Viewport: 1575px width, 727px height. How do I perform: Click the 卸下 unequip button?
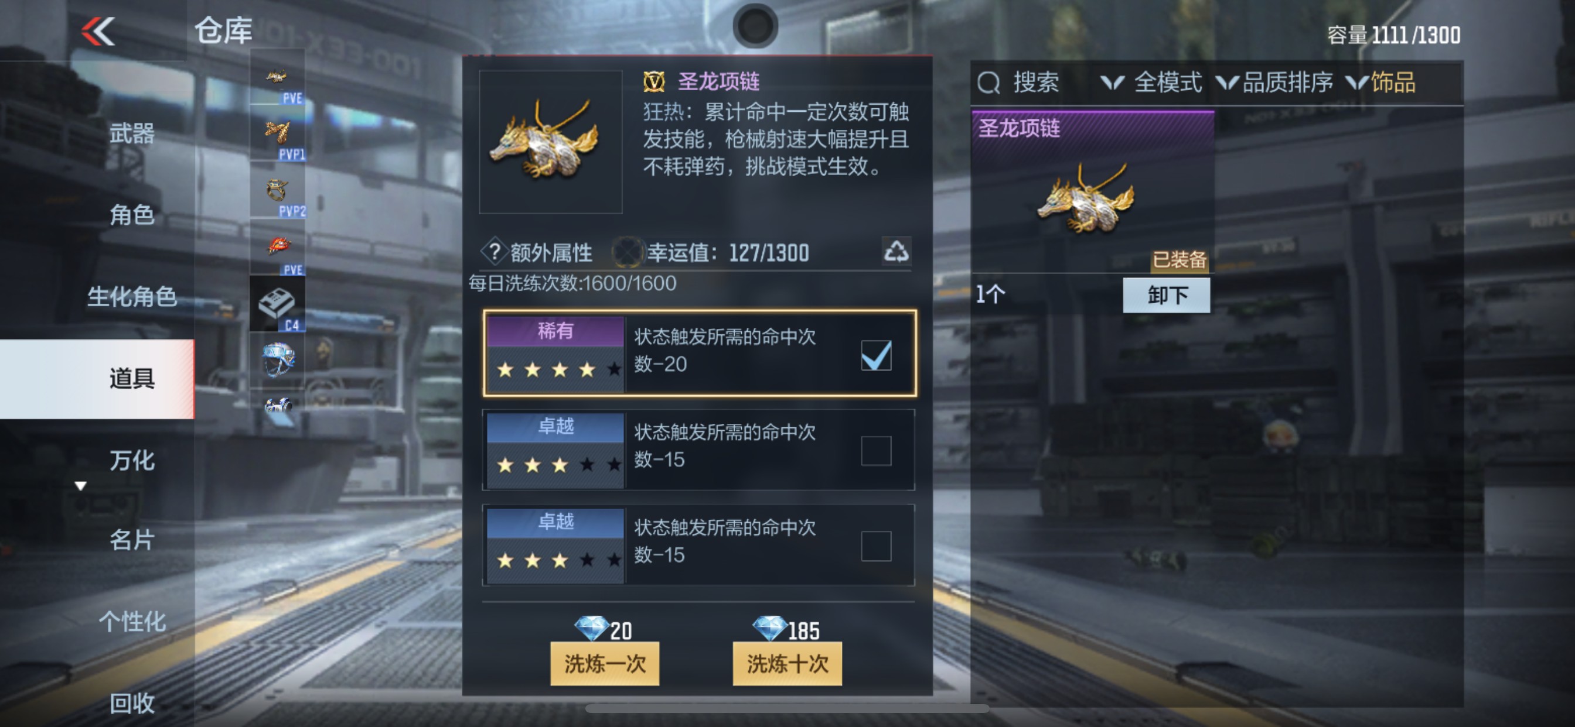(1166, 295)
